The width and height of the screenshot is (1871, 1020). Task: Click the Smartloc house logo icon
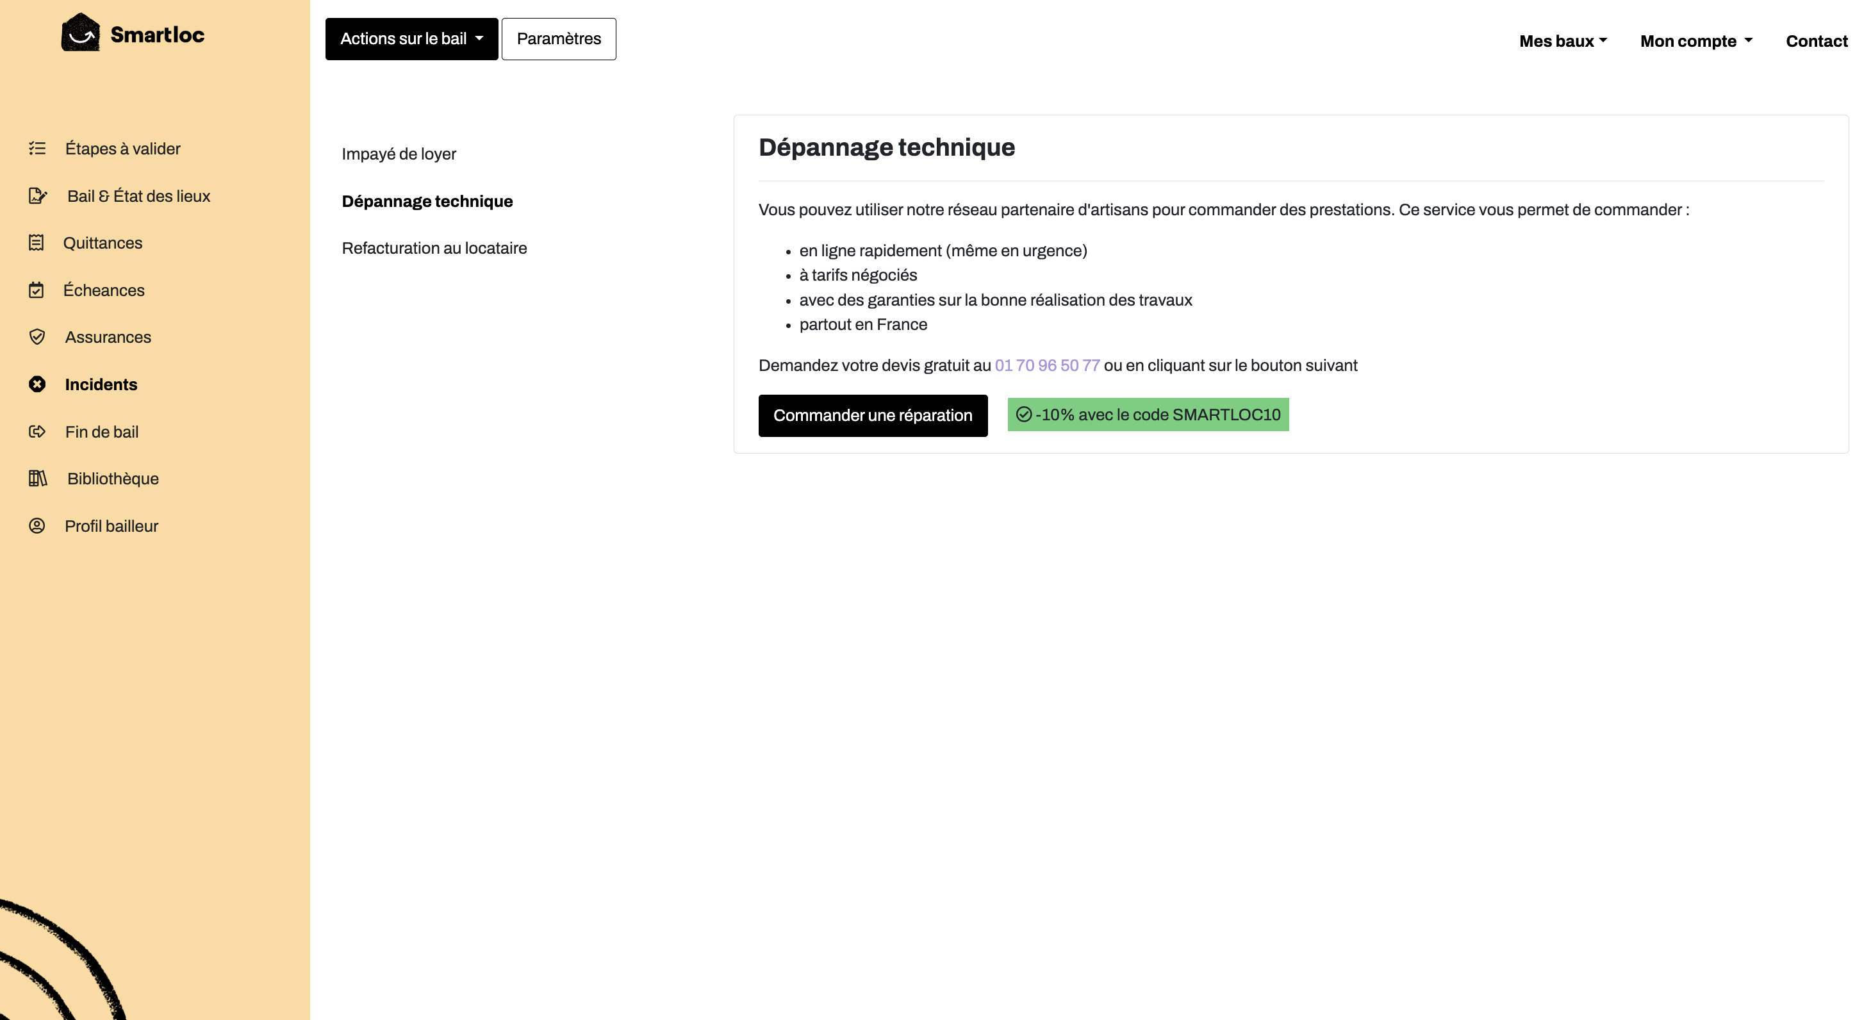(x=81, y=33)
